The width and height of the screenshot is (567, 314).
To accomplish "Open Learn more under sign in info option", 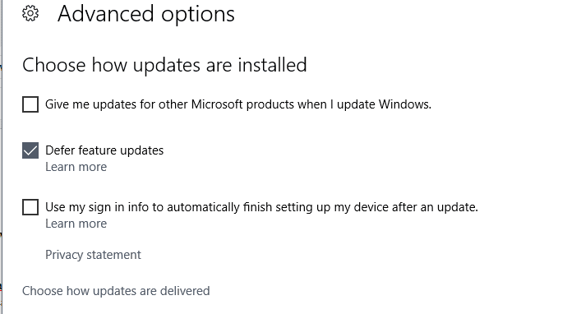I will (76, 224).
